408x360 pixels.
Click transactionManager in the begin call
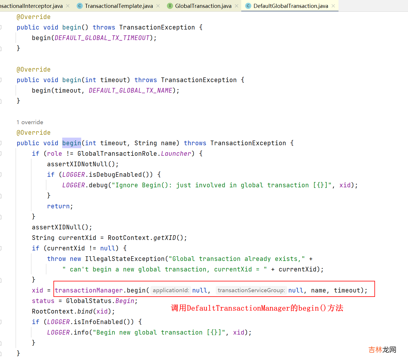coord(89,290)
